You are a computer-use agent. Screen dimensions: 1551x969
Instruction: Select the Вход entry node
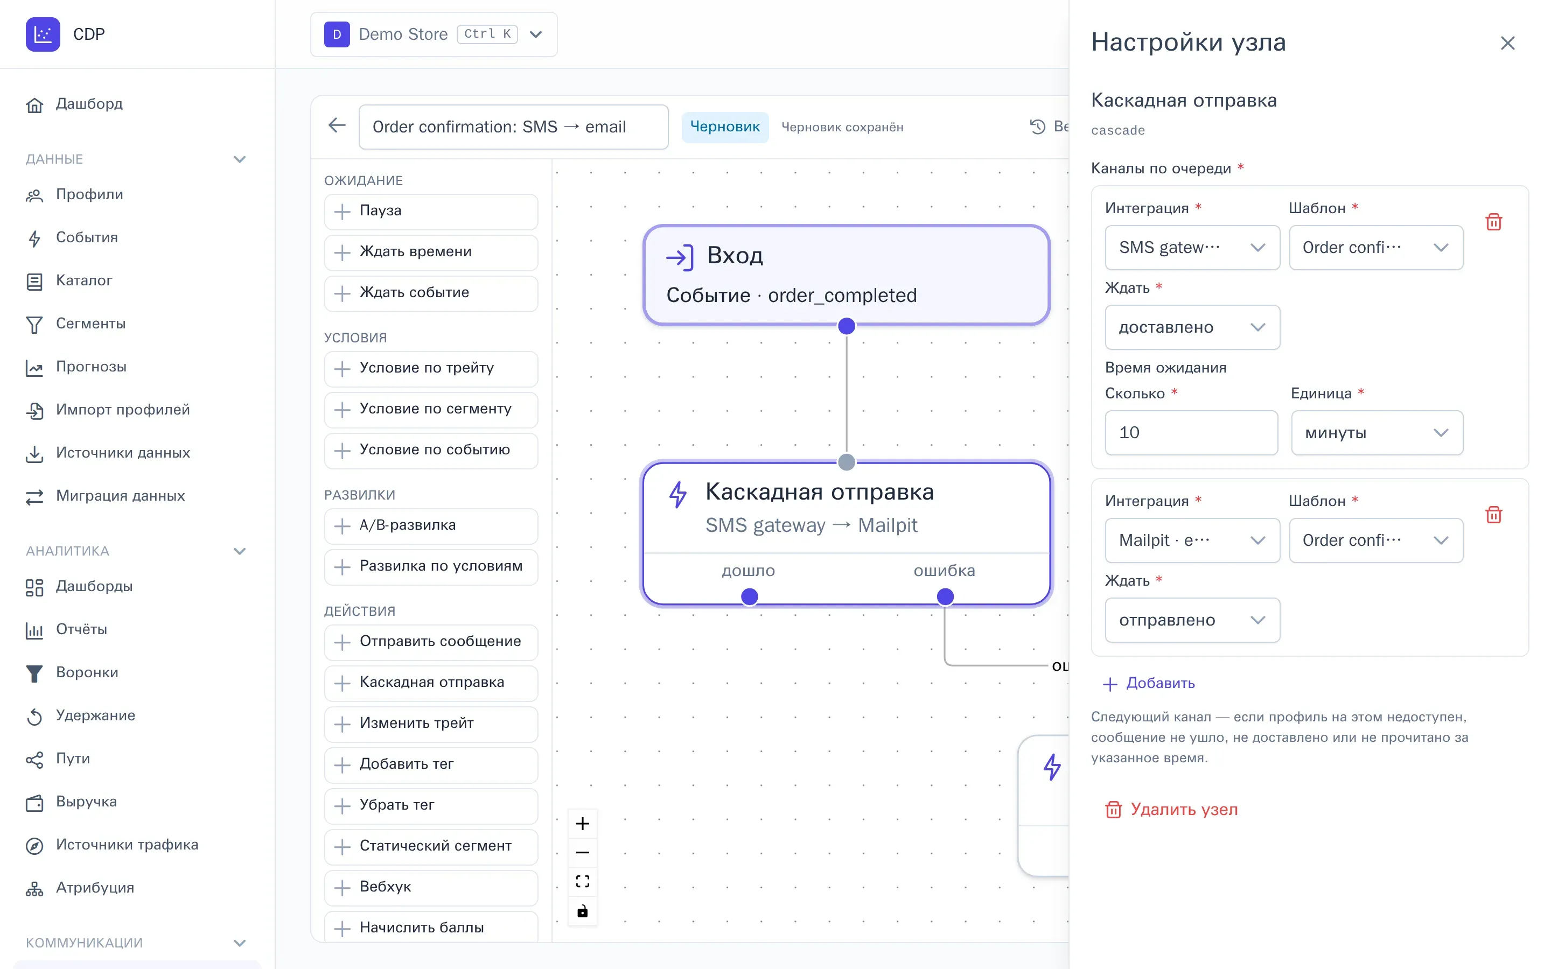[x=846, y=275]
